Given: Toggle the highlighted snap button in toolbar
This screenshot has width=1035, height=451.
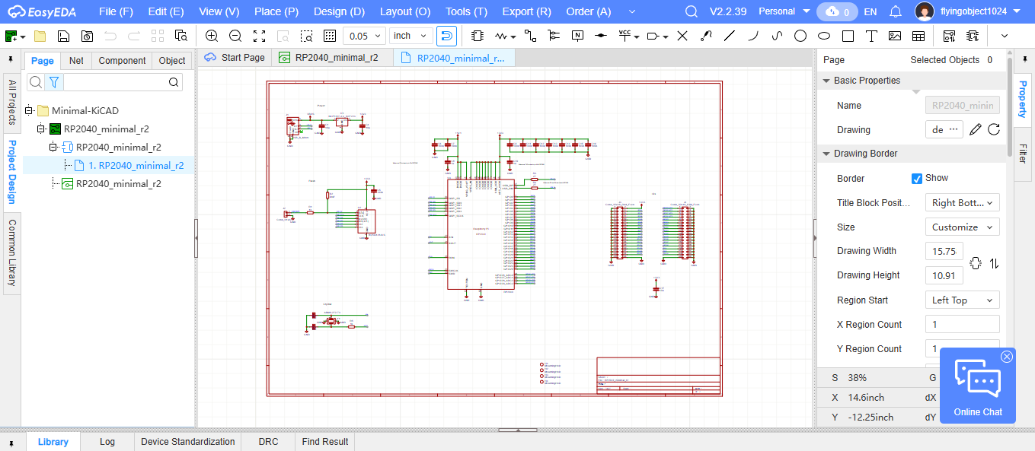Looking at the screenshot, I should [x=447, y=36].
